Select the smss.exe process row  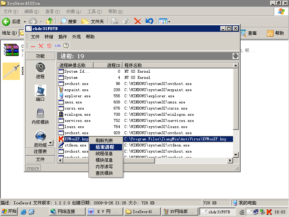pyautogui.click(x=146, y=102)
